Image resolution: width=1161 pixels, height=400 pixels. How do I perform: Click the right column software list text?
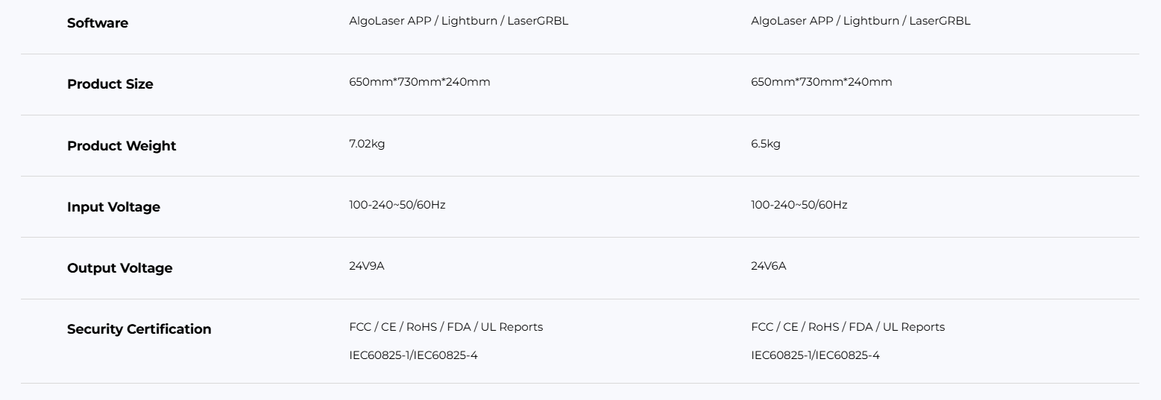(860, 21)
